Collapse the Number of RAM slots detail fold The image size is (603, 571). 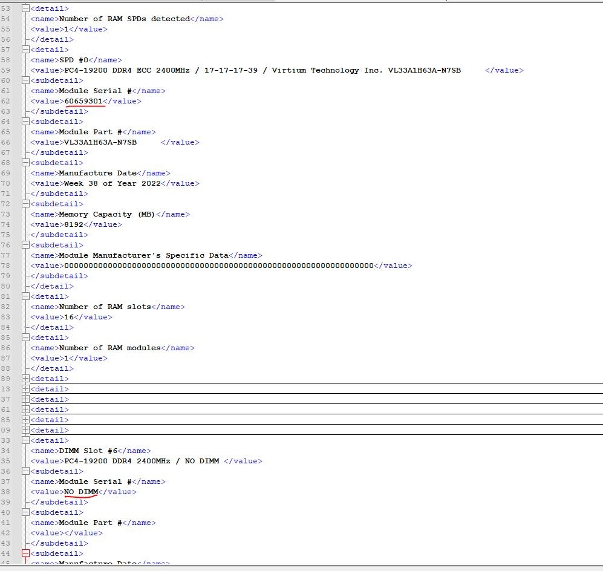(26, 296)
